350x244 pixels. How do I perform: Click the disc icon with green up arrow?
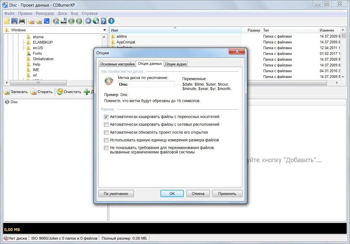point(79,21)
